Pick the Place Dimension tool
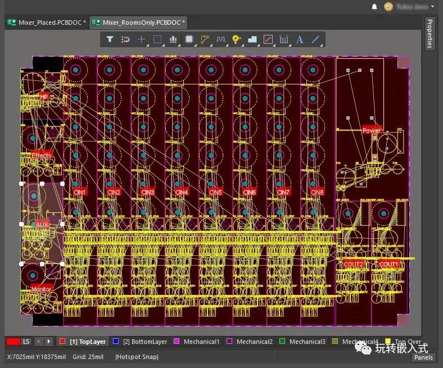The image size is (443, 368). point(284,39)
